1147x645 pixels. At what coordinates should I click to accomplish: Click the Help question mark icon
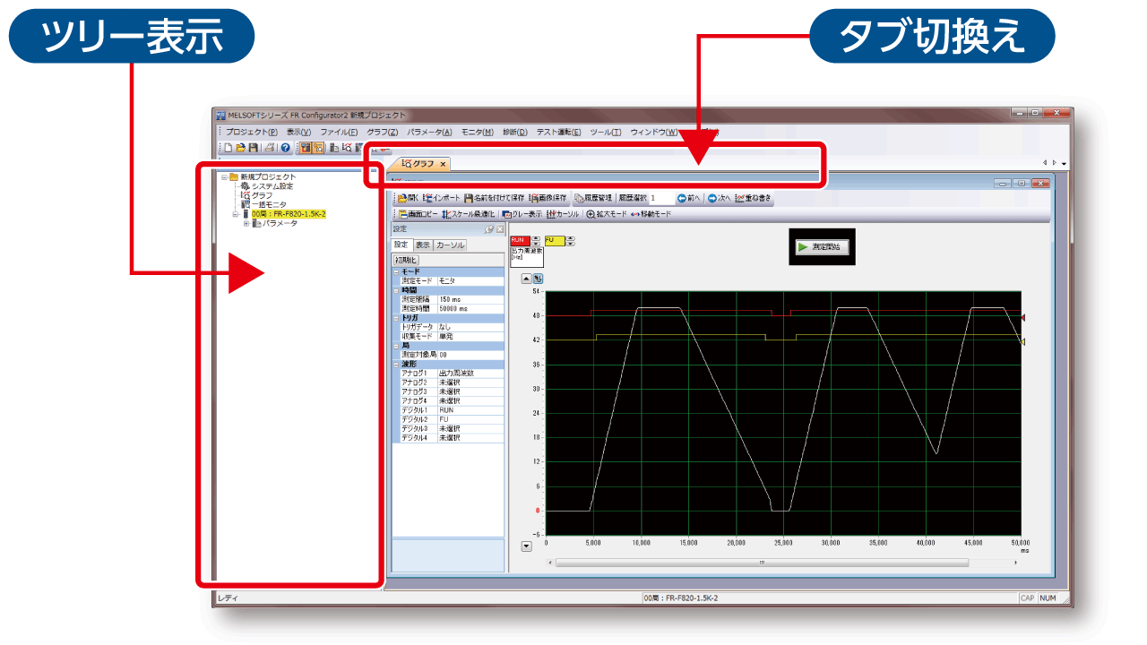[285, 148]
